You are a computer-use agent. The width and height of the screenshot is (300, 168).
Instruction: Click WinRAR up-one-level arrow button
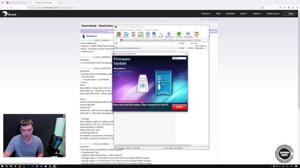pyautogui.click(x=116, y=40)
